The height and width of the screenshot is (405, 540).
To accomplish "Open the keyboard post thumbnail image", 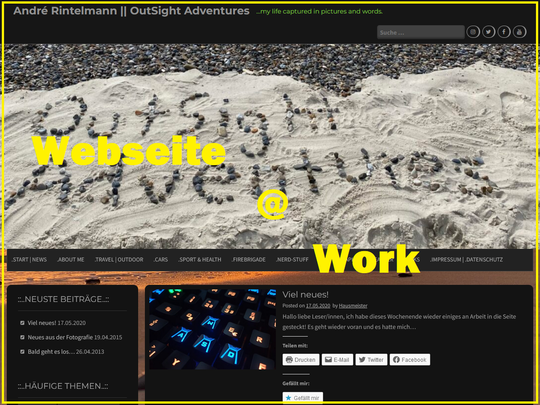I will click(212, 329).
